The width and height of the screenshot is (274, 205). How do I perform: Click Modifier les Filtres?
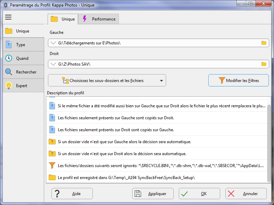(x=238, y=80)
